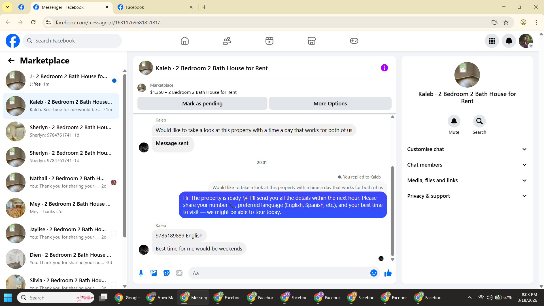Image resolution: width=544 pixels, height=306 pixels.
Task: Click the voice clip microphone icon
Action: point(141,273)
